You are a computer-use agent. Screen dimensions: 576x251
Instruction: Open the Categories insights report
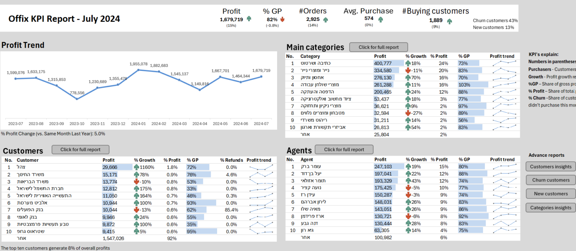550,208
